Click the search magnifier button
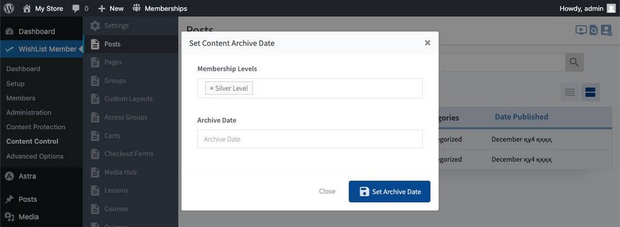 point(574,62)
